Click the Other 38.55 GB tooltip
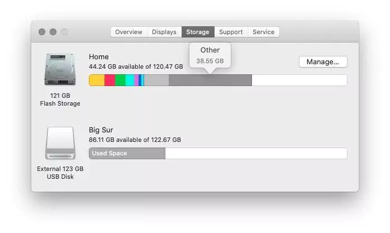The width and height of the screenshot is (390, 233). pos(210,55)
